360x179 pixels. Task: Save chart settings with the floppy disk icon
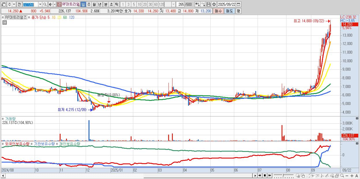[209, 4]
